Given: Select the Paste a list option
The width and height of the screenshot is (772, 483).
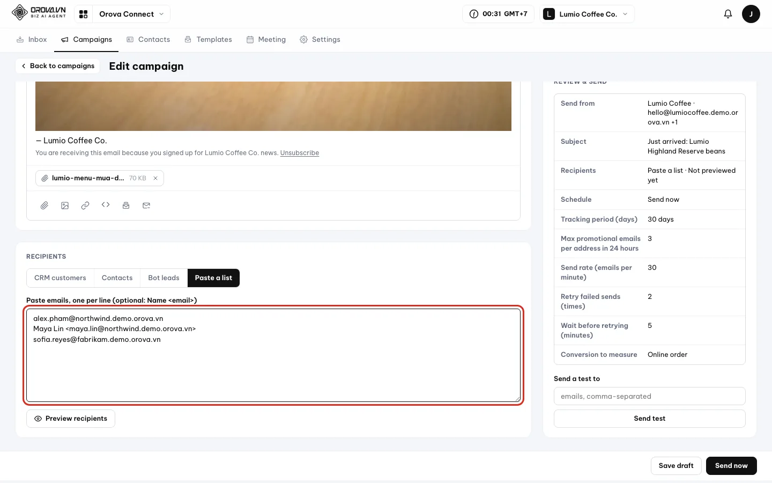Looking at the screenshot, I should (x=213, y=278).
